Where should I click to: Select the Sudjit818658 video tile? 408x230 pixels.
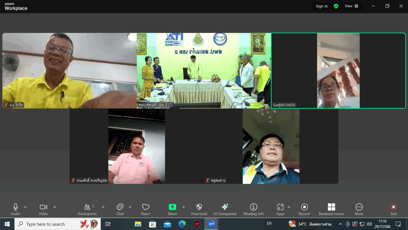pyautogui.click(x=338, y=70)
